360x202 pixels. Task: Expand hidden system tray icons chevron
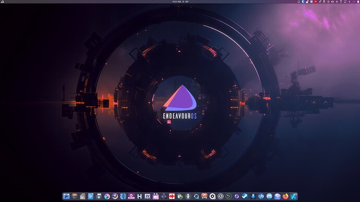354,2
